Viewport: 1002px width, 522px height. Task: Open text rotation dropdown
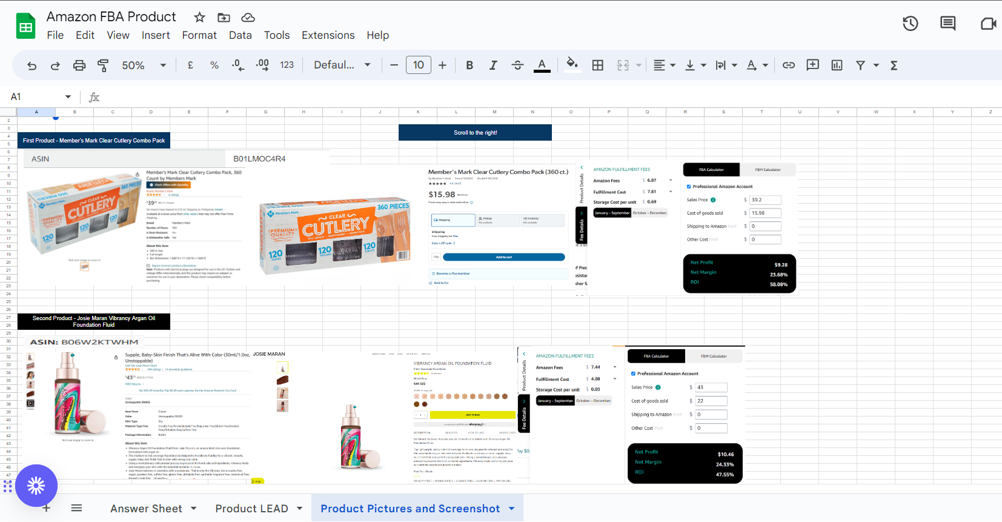tap(757, 65)
